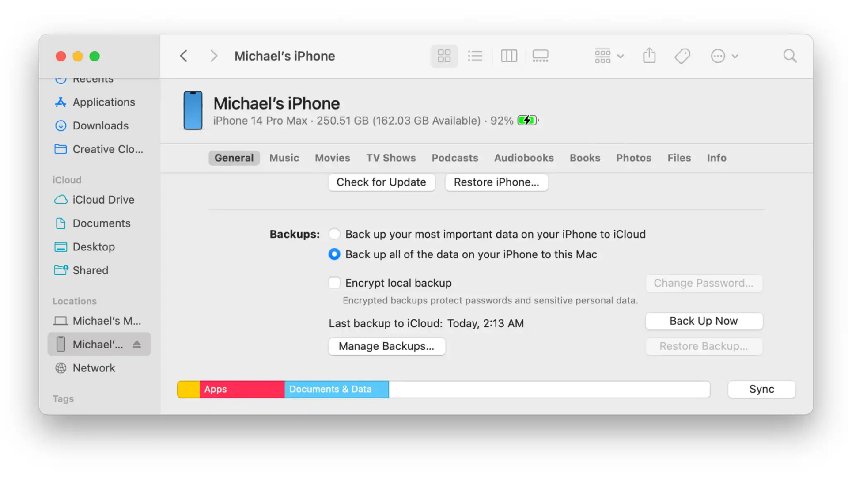This screenshot has height=477, width=848.
Task: Switch to icon grid view
Action: pyautogui.click(x=444, y=56)
